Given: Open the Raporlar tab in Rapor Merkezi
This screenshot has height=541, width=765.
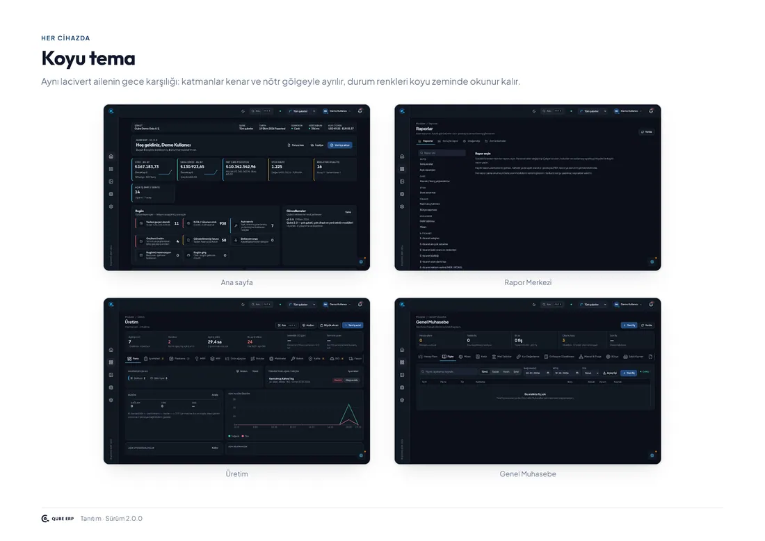Looking at the screenshot, I should (426, 141).
